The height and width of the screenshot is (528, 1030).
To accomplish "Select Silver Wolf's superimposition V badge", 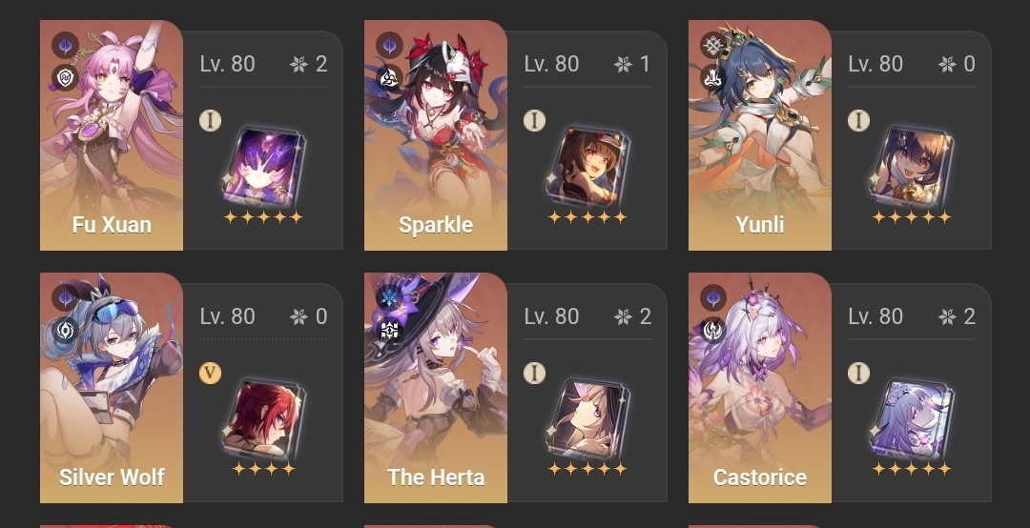I will coord(210,373).
